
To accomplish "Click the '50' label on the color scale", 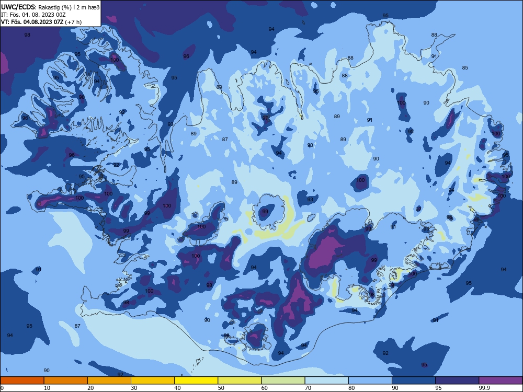I will [221, 388].
